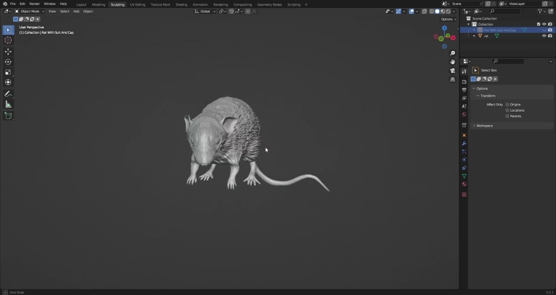Open the Help menu

63,4
